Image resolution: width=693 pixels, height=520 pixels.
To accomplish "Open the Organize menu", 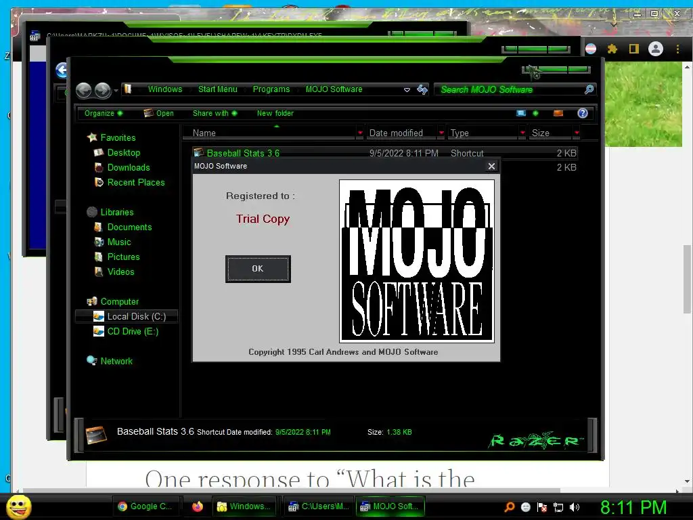I will pos(104,113).
